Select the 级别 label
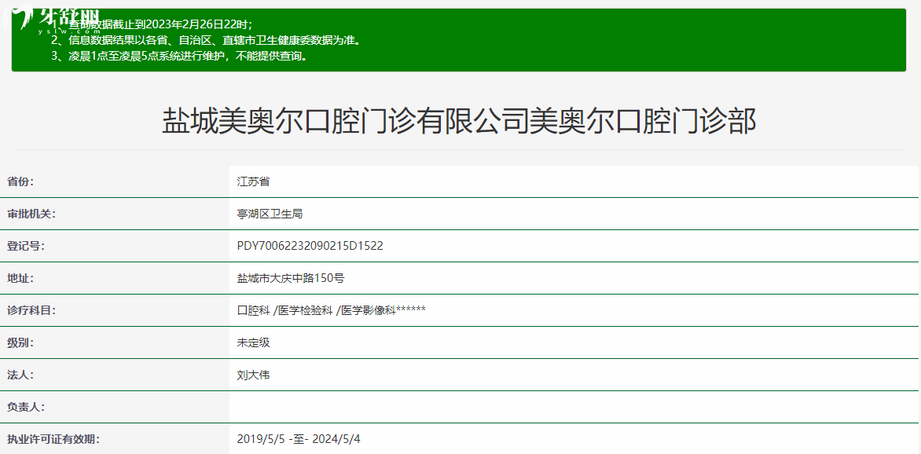 20,343
